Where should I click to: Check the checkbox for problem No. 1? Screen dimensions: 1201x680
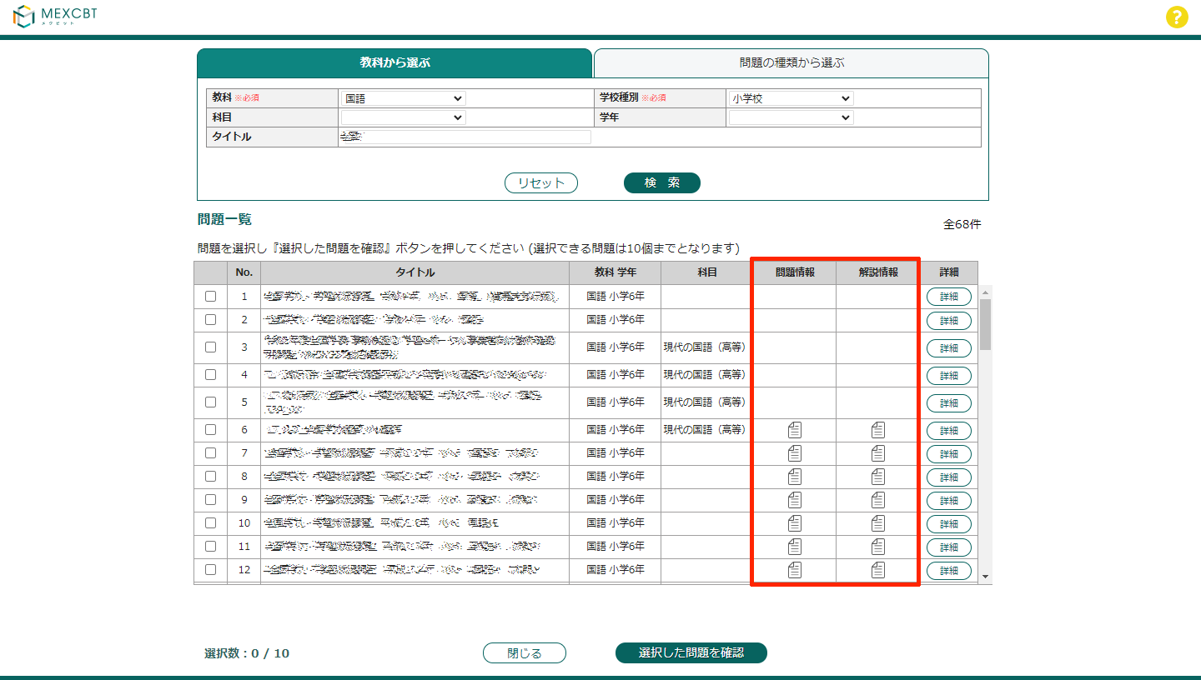pos(210,296)
